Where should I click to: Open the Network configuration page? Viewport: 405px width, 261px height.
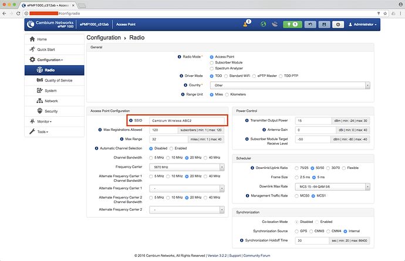click(55, 101)
